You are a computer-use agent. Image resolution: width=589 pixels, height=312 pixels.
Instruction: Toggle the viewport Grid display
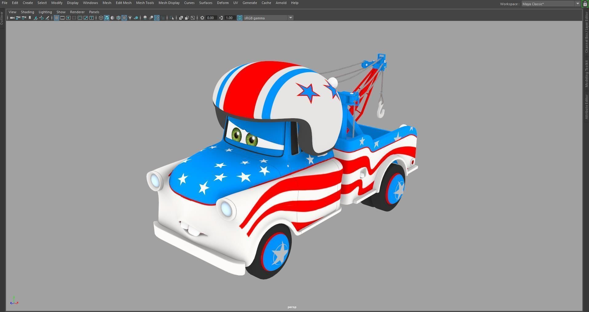[57, 18]
